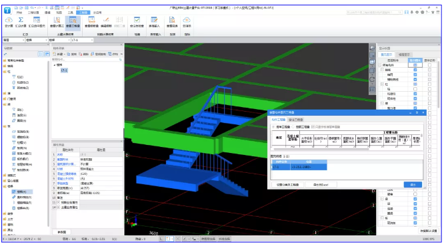The width and height of the screenshot is (444, 244).
Task: Click 设置分类及工程量 button in dialog
Action: (288, 185)
